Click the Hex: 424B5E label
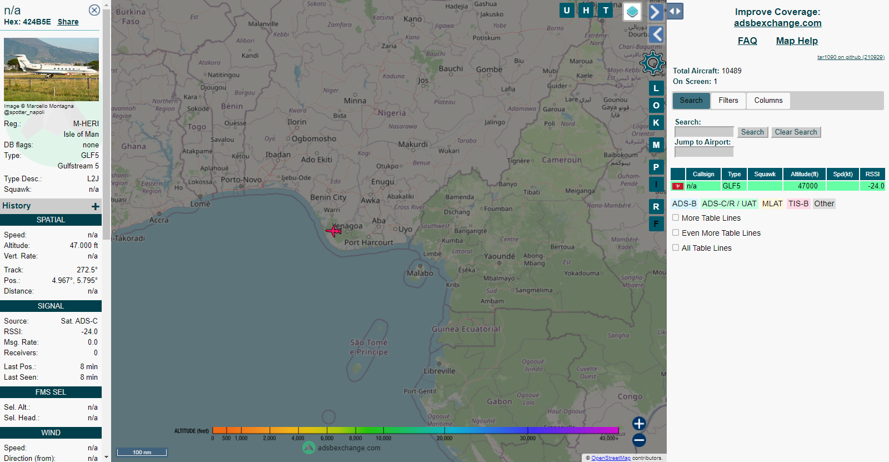Viewport: 889px width, 462px height. [x=27, y=22]
